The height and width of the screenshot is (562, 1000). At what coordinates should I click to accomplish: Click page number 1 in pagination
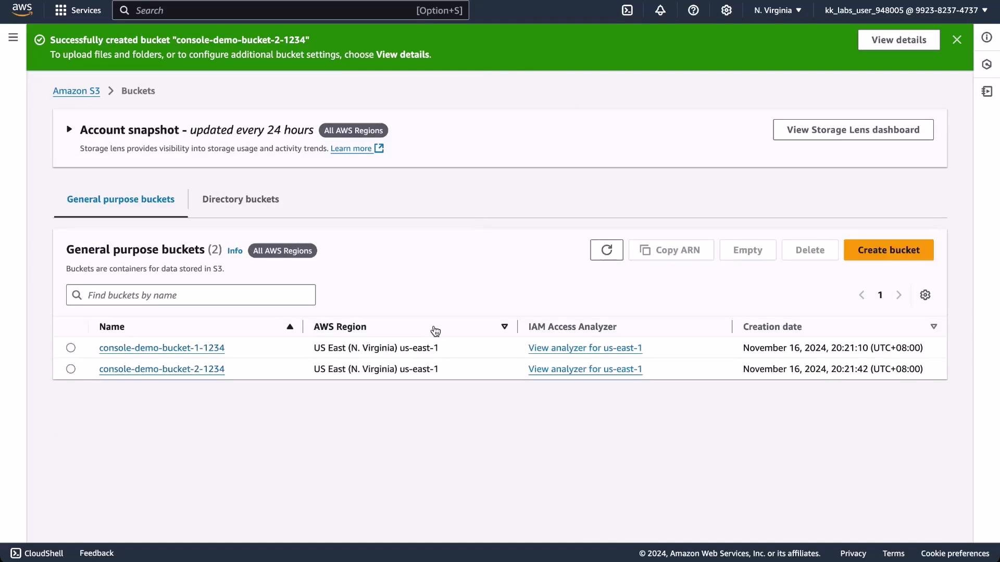click(880, 295)
